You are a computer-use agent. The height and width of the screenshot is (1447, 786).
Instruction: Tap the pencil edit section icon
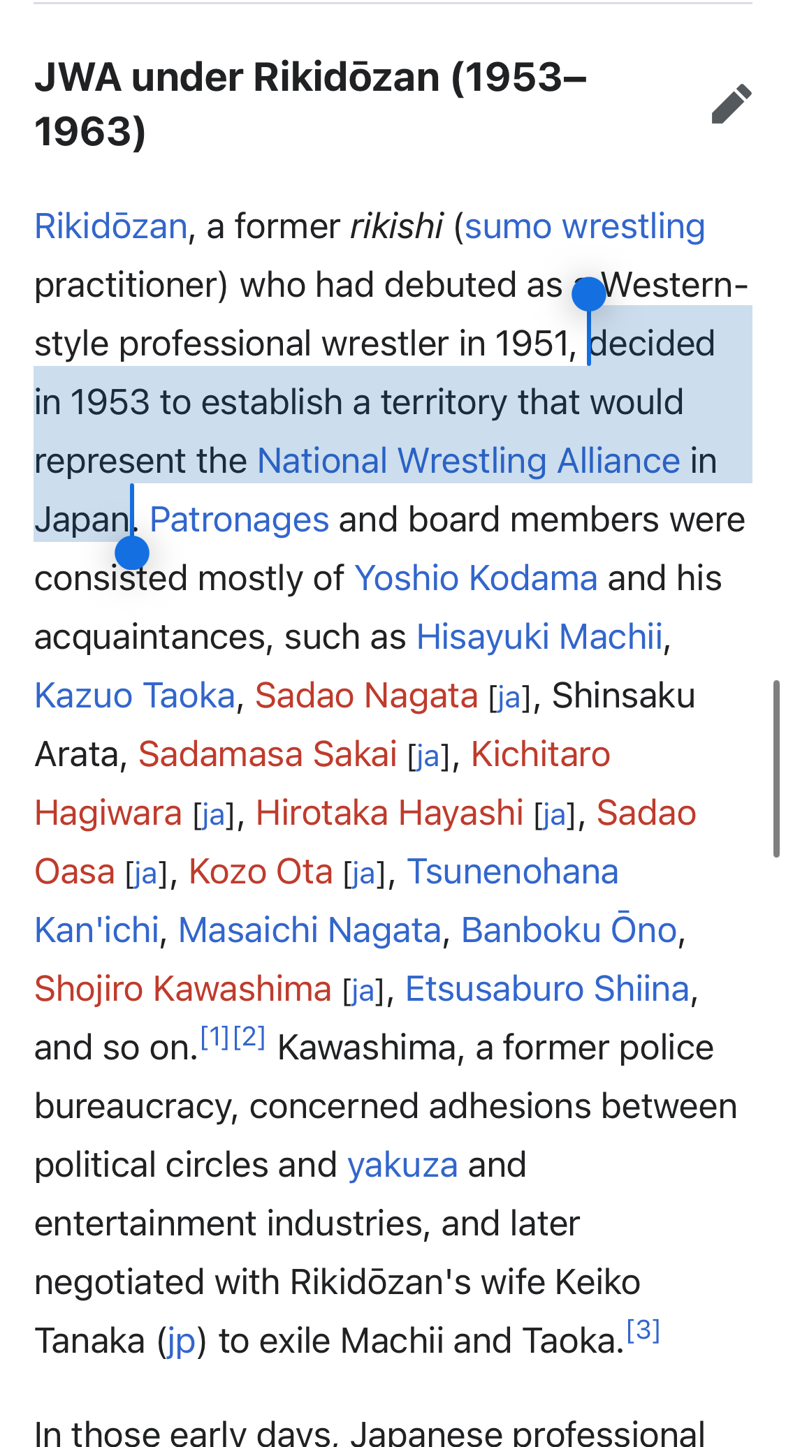[x=732, y=104]
